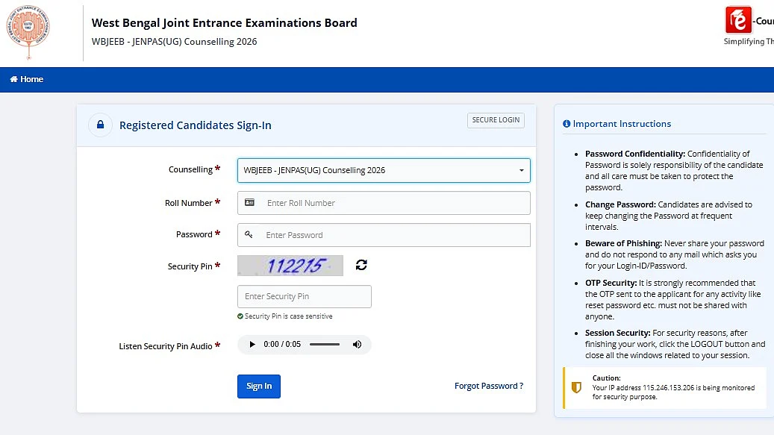Viewport: 774px width, 435px height.
Task: Click the Password Confidentiality instruction
Action: tap(674, 171)
